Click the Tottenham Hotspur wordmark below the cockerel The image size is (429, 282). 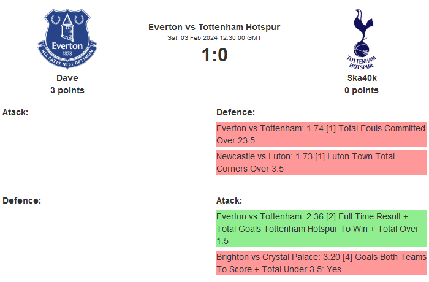362,61
